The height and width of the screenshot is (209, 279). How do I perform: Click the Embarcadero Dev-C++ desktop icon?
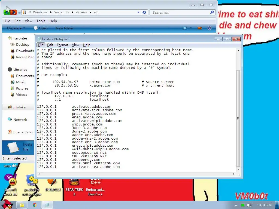(95, 187)
